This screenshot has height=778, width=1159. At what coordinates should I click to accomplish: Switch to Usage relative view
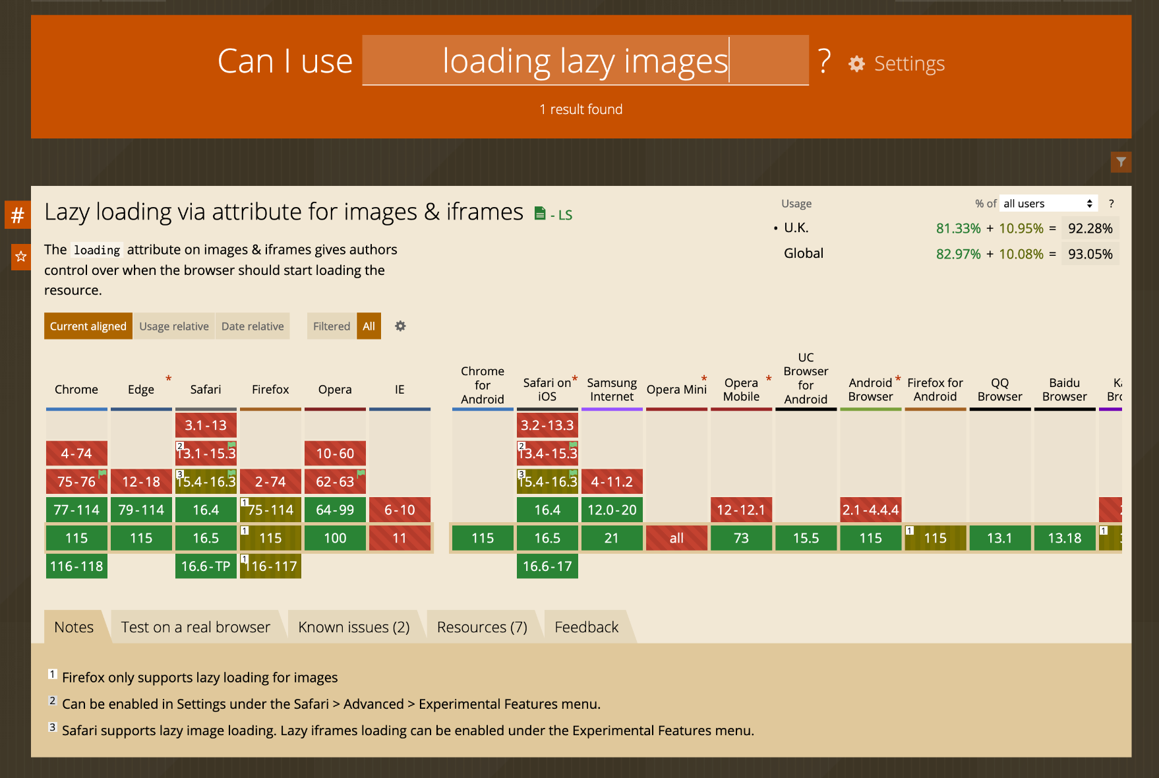coord(174,326)
